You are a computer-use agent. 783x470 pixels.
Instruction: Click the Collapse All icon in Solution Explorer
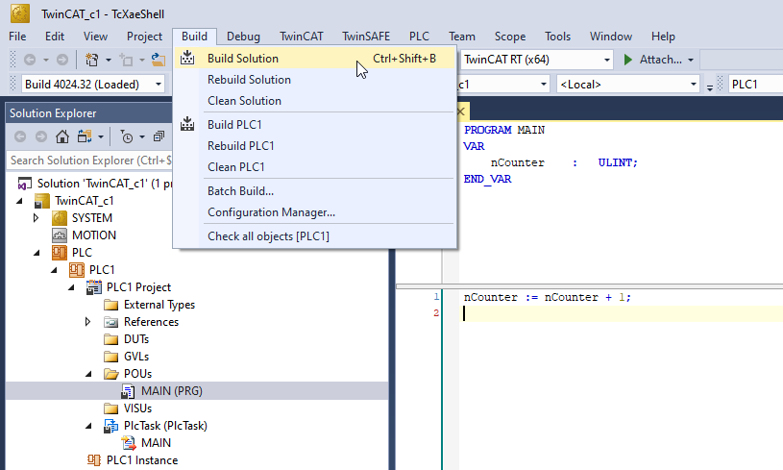coord(159,136)
